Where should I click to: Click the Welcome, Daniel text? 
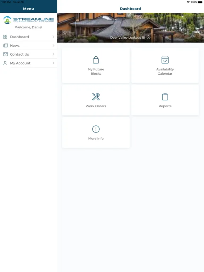pyautogui.click(x=28, y=27)
